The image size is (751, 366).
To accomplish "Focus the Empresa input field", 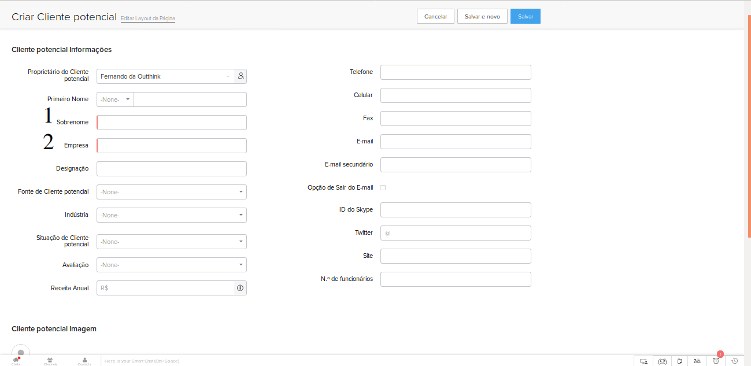I will [x=172, y=146].
